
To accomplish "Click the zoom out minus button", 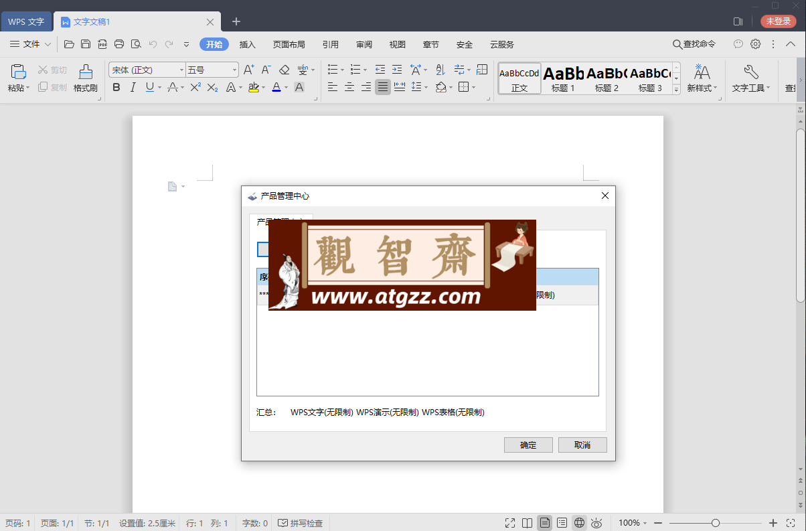I will [658, 523].
